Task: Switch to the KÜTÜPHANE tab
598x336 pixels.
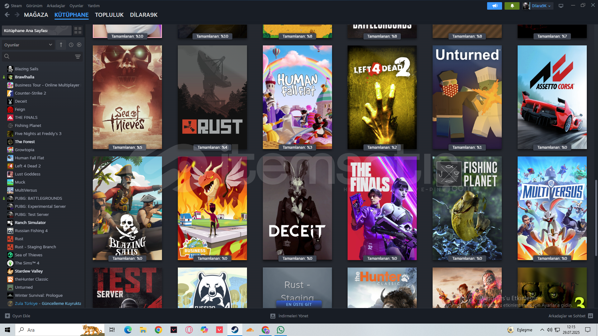Action: pos(72,15)
